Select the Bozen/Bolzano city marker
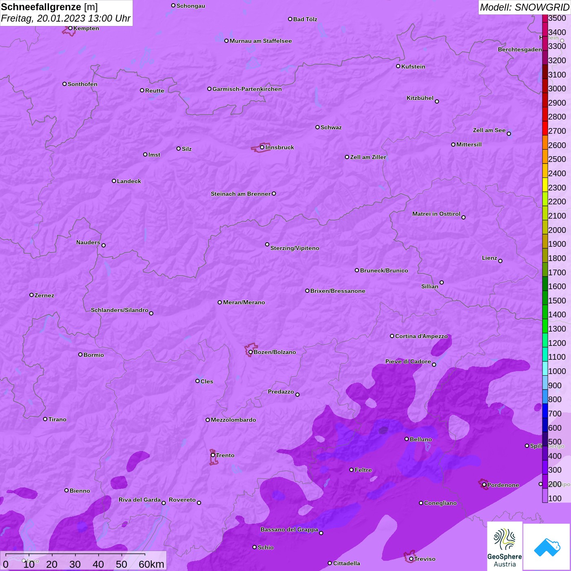Viewport: 571px width, 571px height. pos(250,352)
